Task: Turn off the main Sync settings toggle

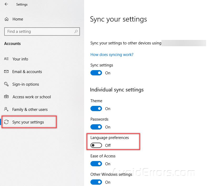Action: [96, 73]
